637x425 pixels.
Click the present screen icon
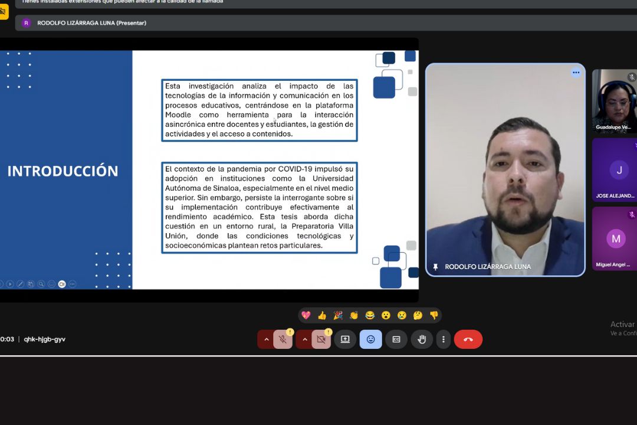coord(345,339)
